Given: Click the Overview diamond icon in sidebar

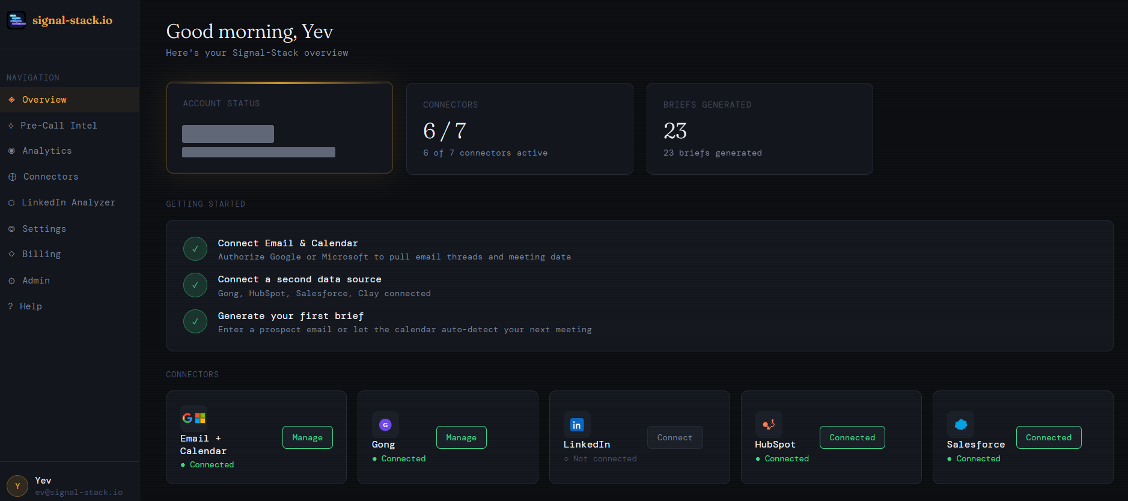Looking at the screenshot, I should 11,100.
